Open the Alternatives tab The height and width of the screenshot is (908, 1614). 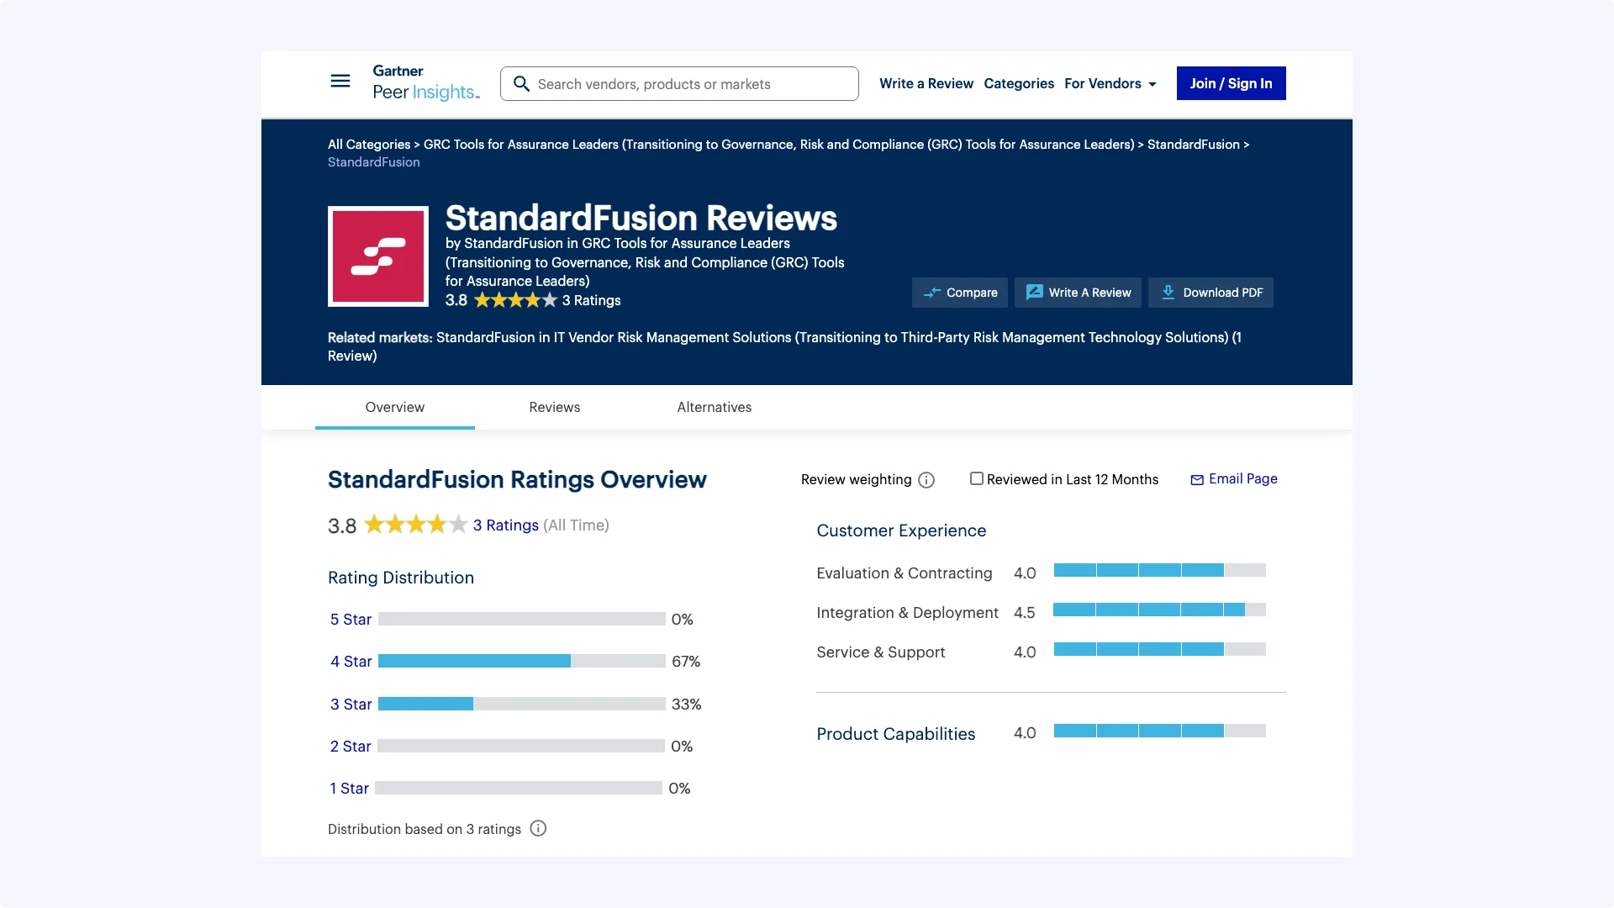click(x=714, y=407)
